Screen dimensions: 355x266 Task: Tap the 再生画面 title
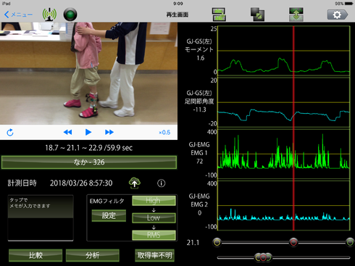(x=177, y=14)
